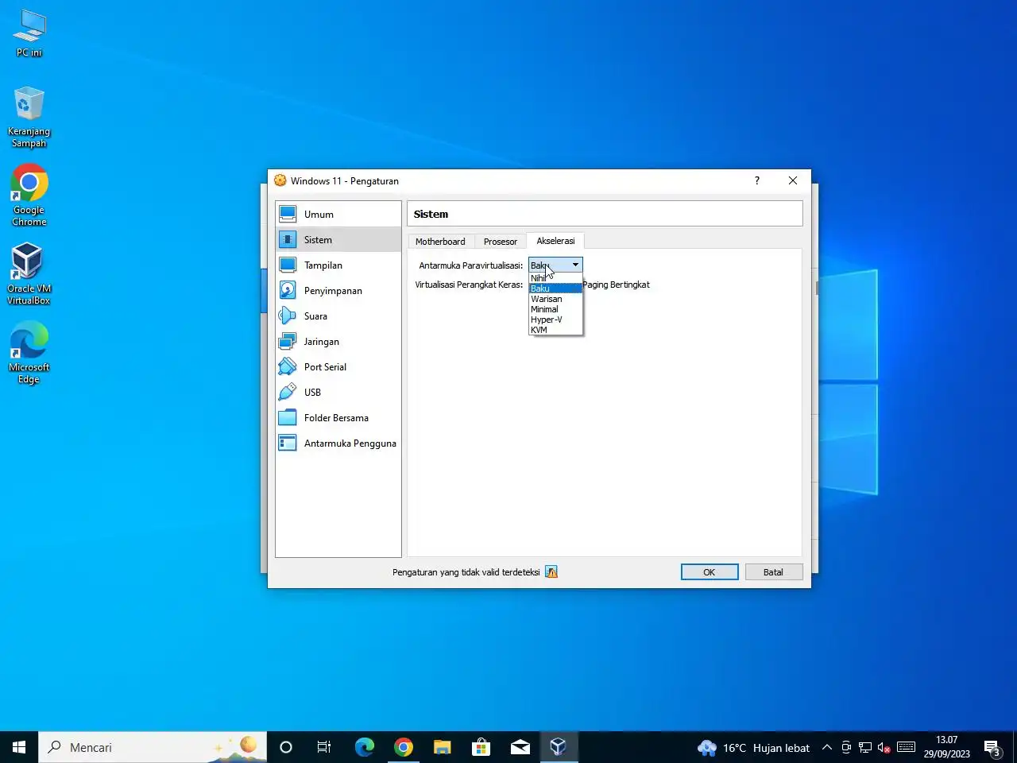This screenshot has width=1017, height=763.
Task: Open PC ini desktop icon
Action: (x=29, y=33)
